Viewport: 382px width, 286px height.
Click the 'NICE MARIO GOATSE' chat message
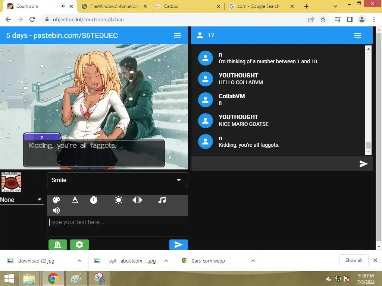point(244,124)
